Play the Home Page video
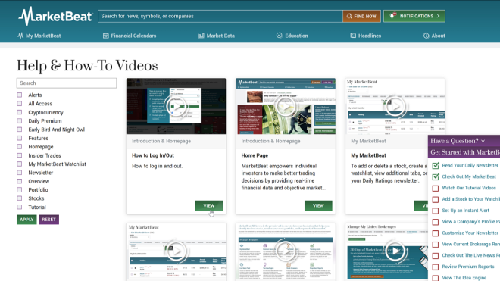 coord(286,106)
